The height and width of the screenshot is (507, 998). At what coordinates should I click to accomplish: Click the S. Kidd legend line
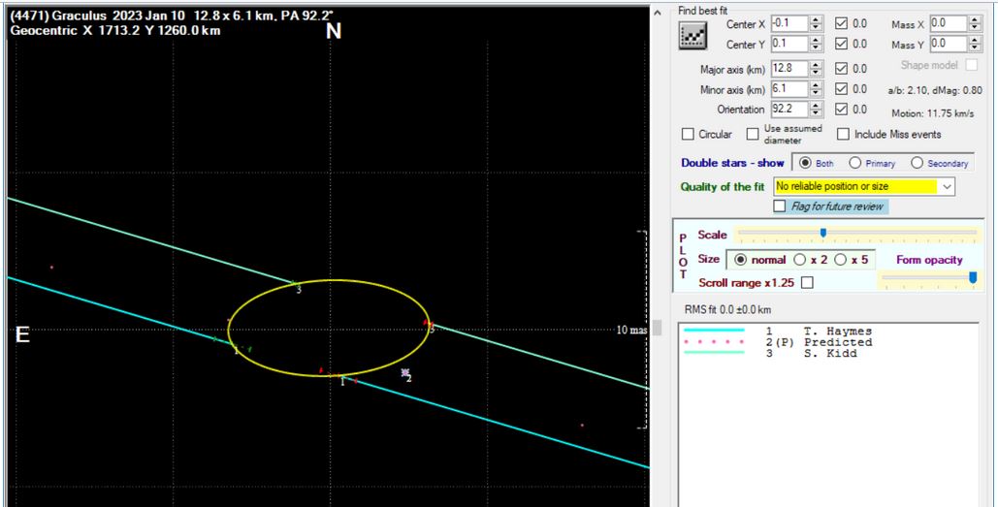click(x=716, y=353)
